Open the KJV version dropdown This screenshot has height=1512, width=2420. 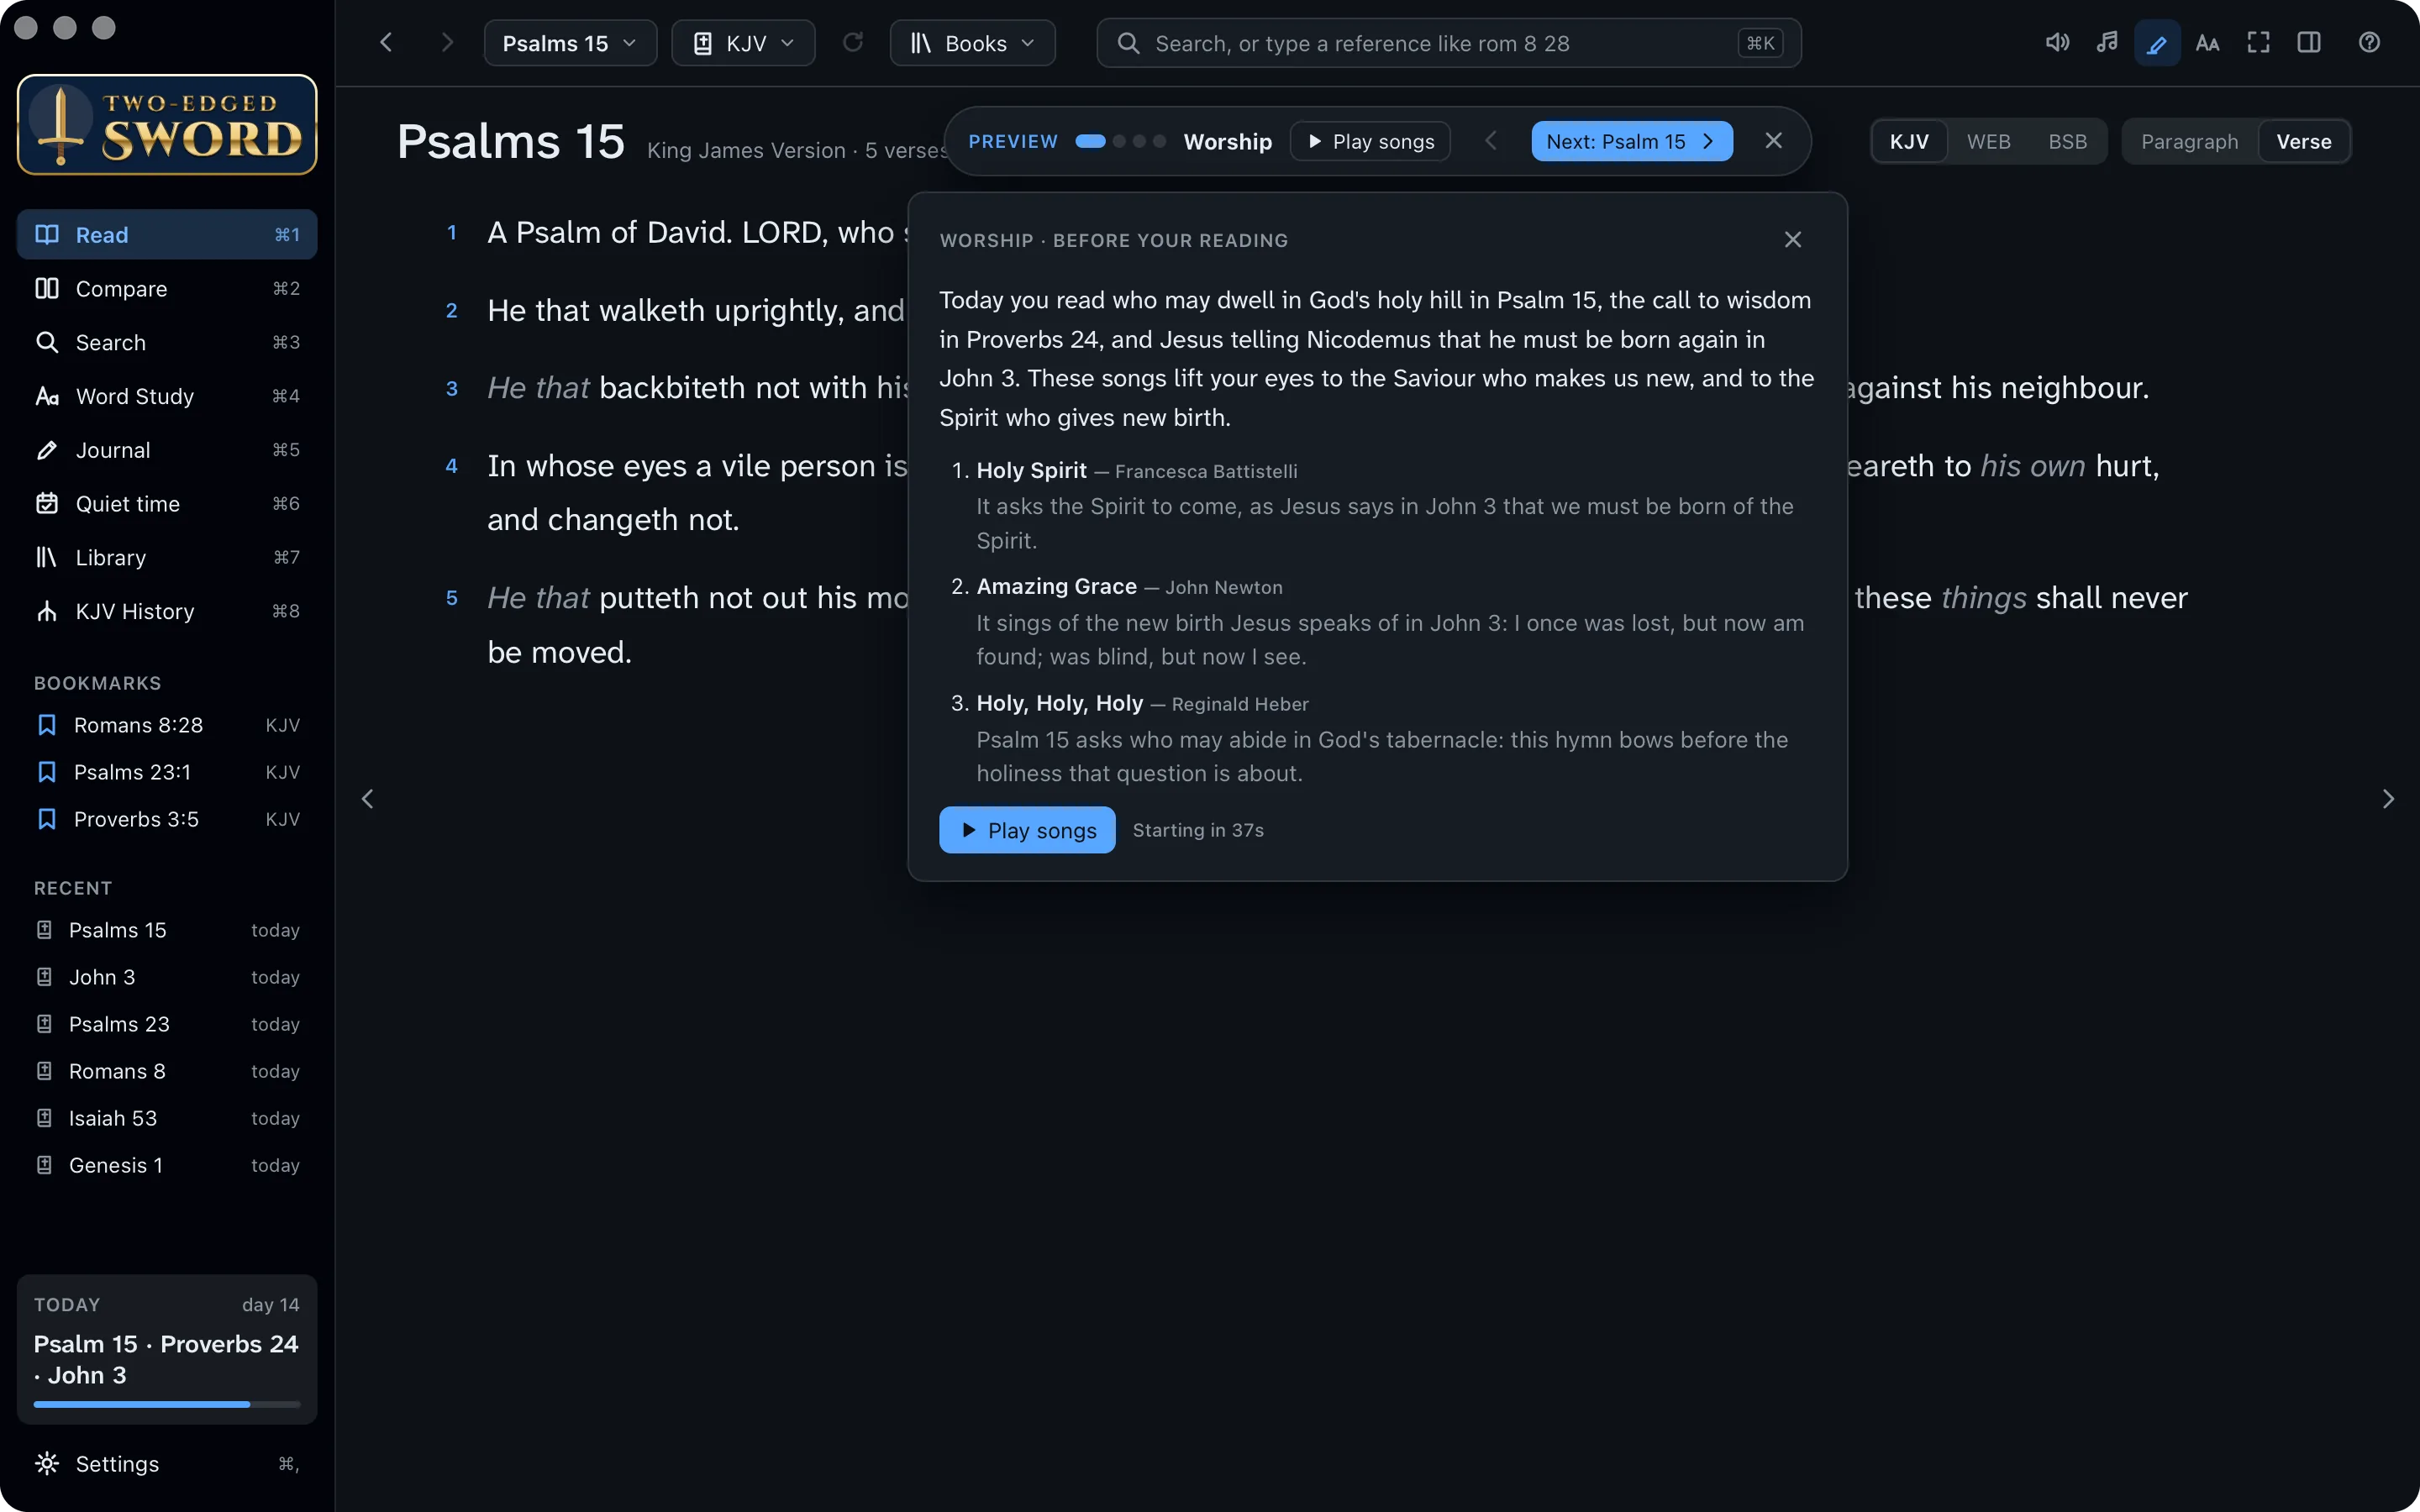[743, 43]
